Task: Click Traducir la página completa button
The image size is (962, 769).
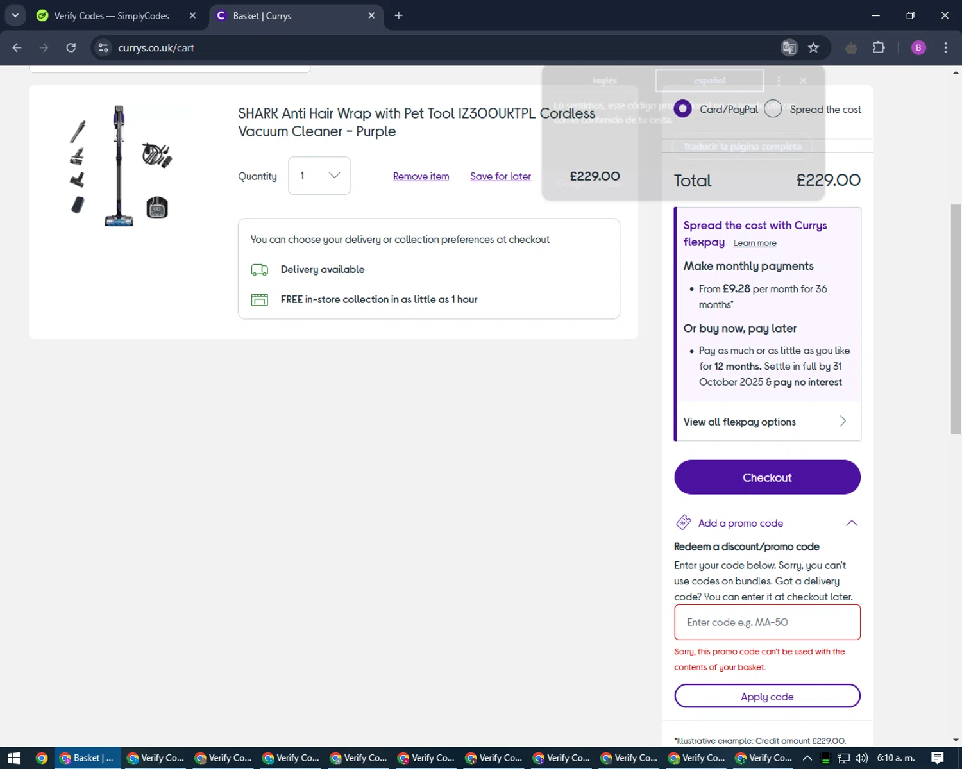Action: click(x=742, y=147)
